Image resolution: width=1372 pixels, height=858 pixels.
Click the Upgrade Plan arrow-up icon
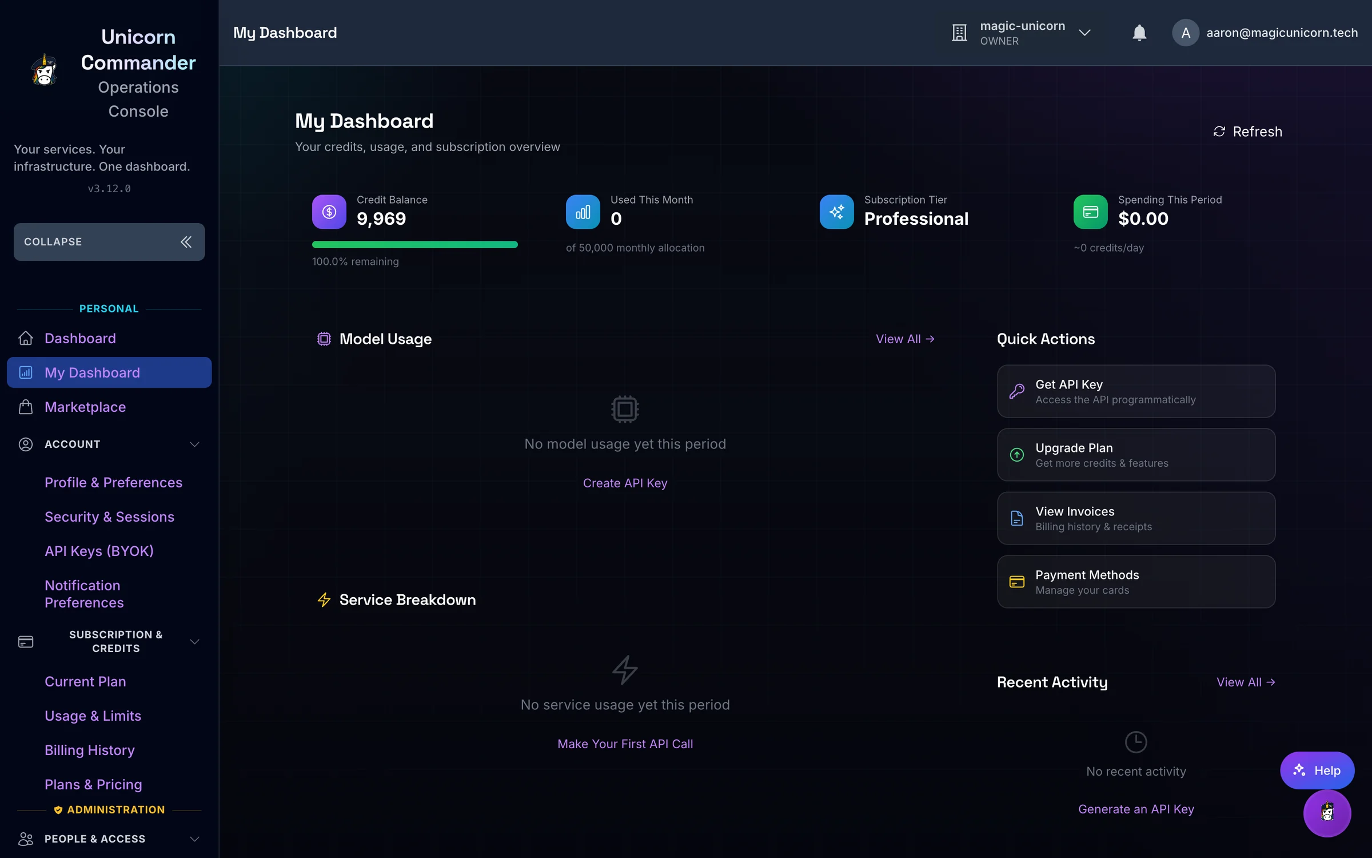[x=1017, y=455]
